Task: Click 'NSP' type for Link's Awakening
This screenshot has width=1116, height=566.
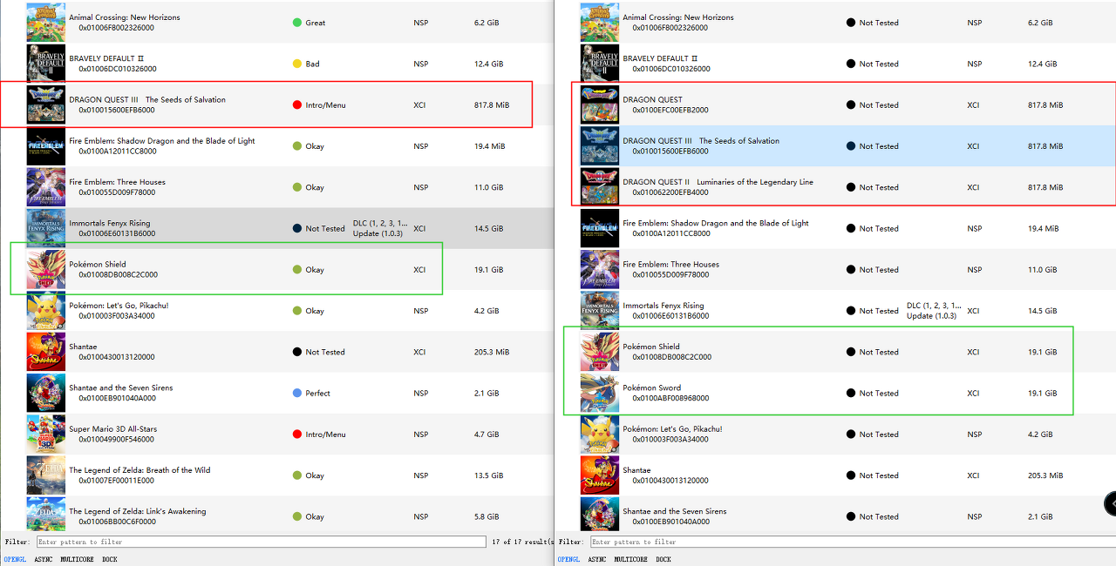Action: click(x=420, y=516)
